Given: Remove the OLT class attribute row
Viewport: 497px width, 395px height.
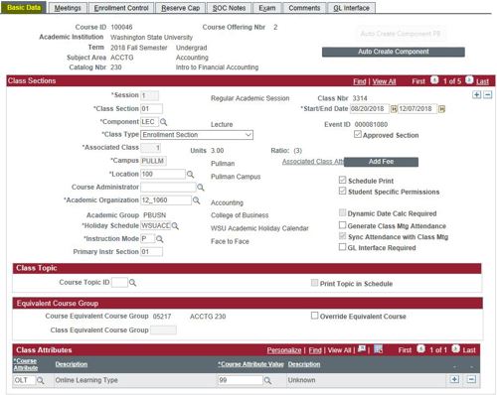Looking at the screenshot, I should (x=471, y=379).
